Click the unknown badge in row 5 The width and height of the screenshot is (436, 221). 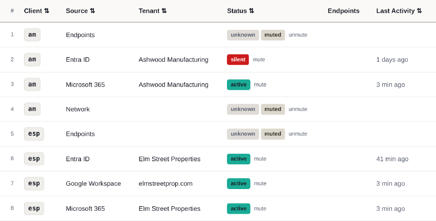pyautogui.click(x=243, y=134)
